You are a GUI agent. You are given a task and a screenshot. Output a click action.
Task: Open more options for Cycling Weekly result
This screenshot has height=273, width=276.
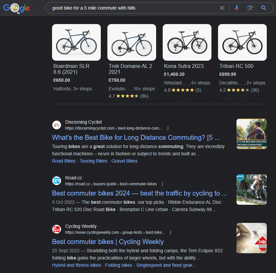[171, 232]
